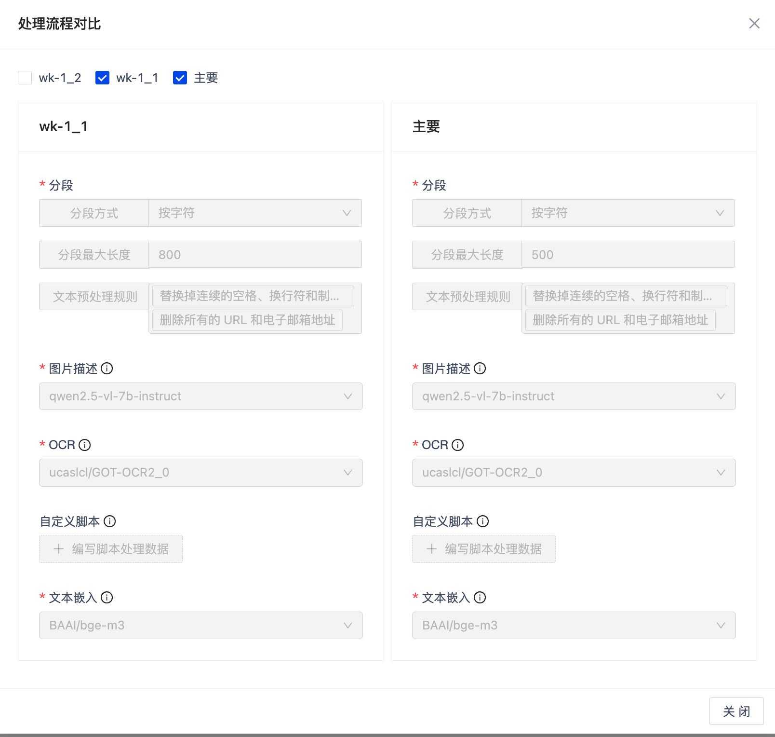The image size is (775, 737).
Task: Click info icon next to 主要 自定义脚本
Action: coord(483,521)
